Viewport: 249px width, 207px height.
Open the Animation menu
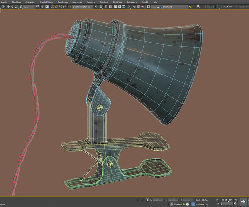pyautogui.click(x=30, y=2)
